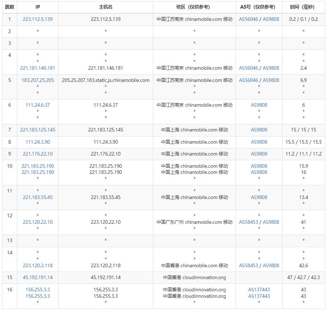
Task: Select region cell 中国广东广州 chinamobile.com 移动
Action: coord(194,222)
